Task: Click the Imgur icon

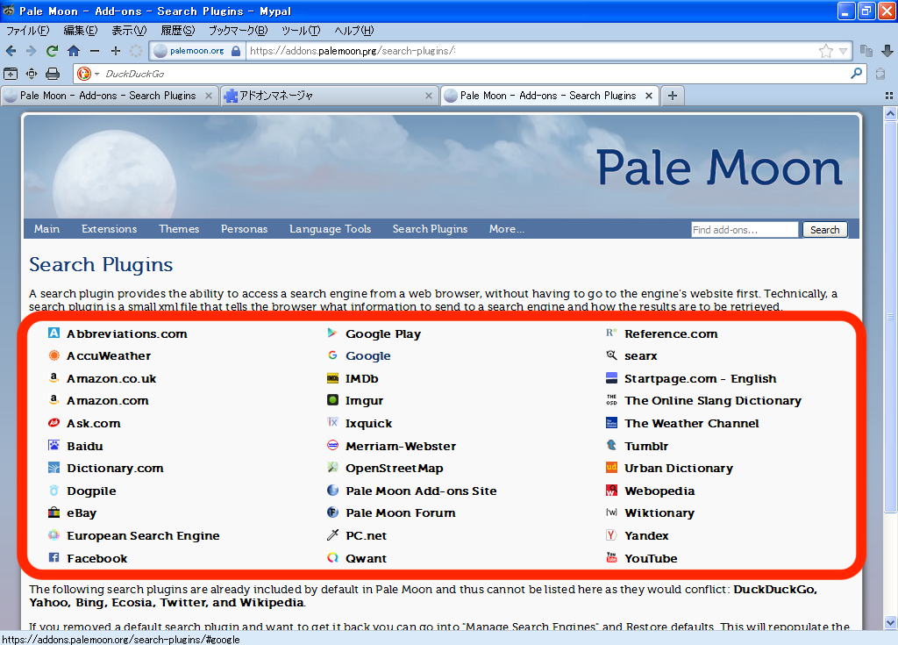Action: point(332,400)
